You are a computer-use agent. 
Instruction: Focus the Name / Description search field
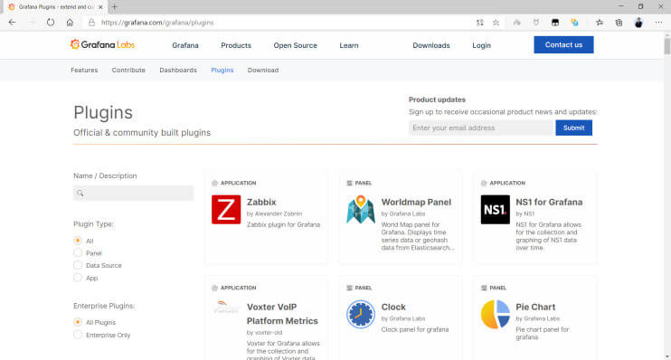pyautogui.click(x=133, y=193)
